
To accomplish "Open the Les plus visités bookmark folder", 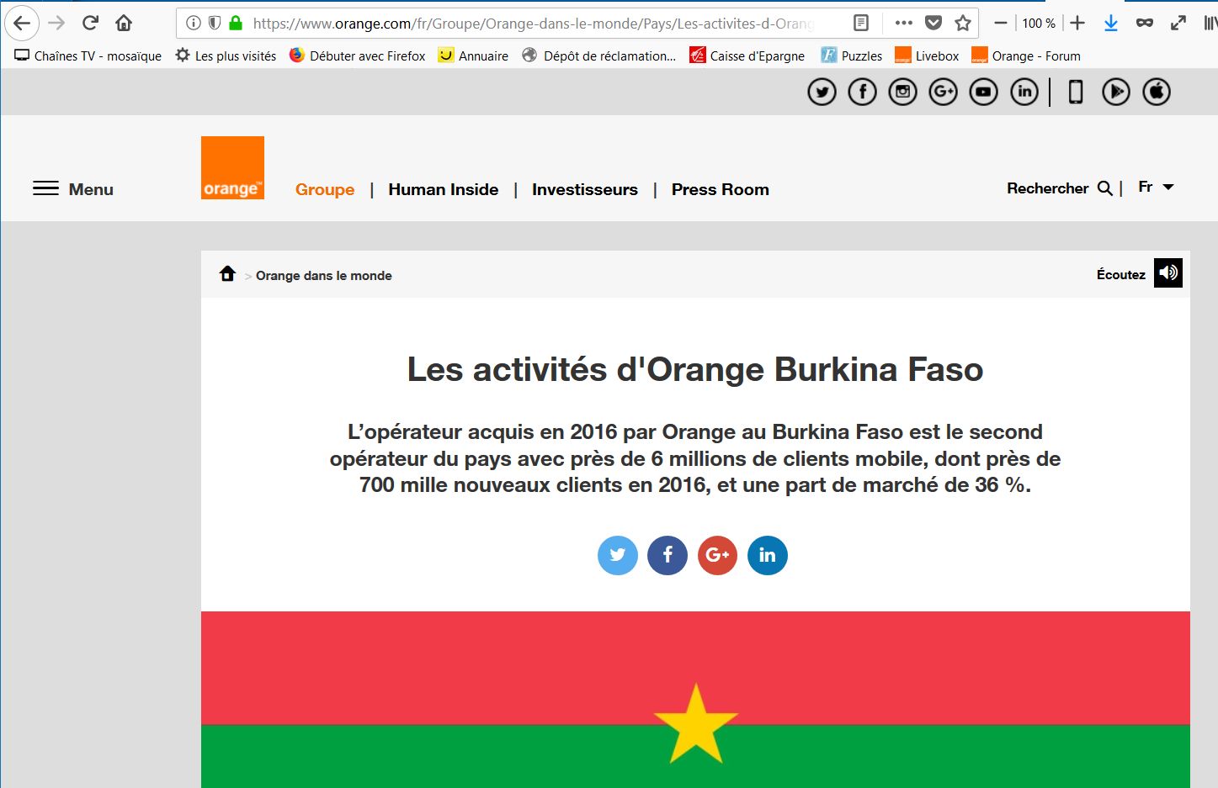I will [x=226, y=56].
